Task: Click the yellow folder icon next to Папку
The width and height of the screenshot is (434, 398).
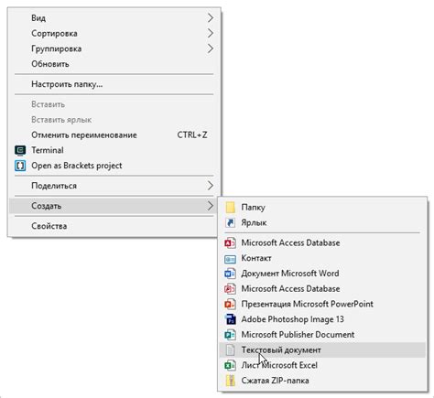Action: click(230, 208)
